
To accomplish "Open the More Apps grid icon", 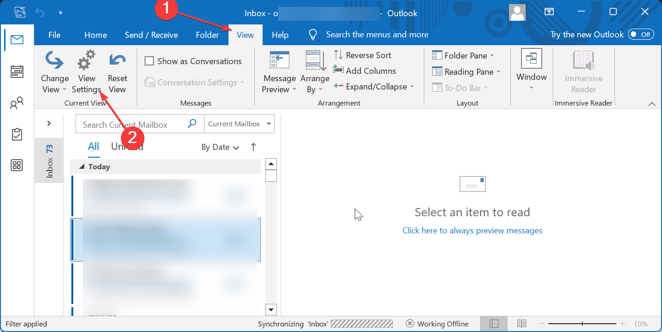I will click(17, 165).
